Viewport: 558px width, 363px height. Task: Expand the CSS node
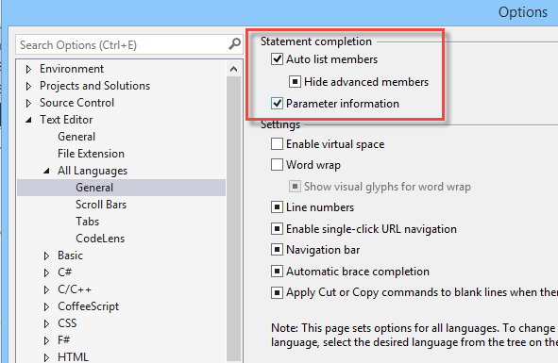[46, 323]
